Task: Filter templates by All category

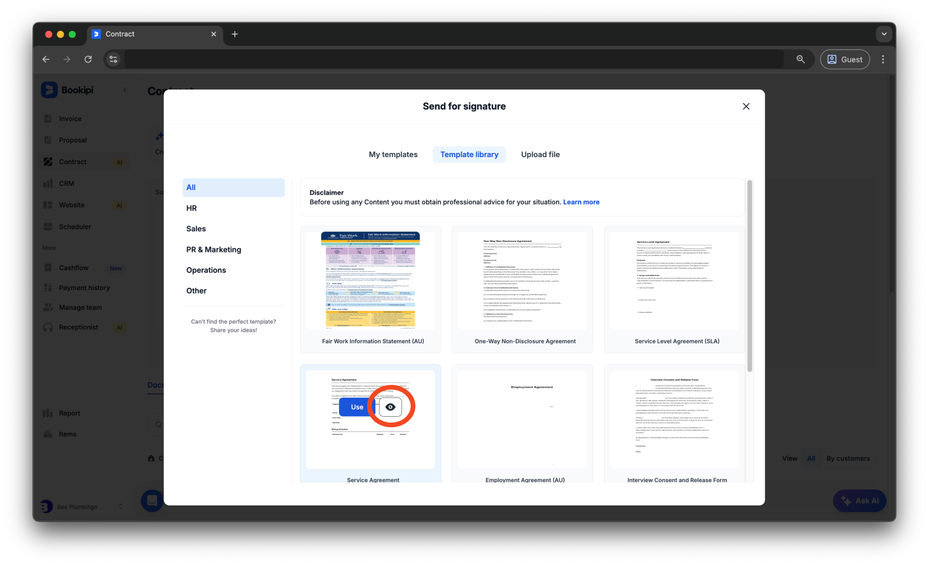Action: [x=234, y=188]
